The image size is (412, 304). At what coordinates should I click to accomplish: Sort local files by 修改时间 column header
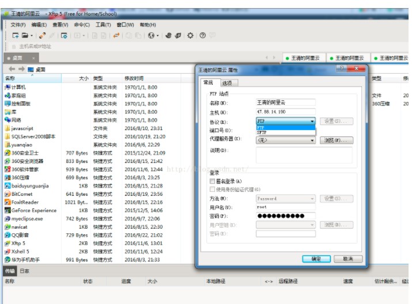click(x=151, y=78)
